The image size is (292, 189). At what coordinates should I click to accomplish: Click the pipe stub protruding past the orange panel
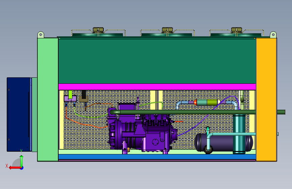281,112
